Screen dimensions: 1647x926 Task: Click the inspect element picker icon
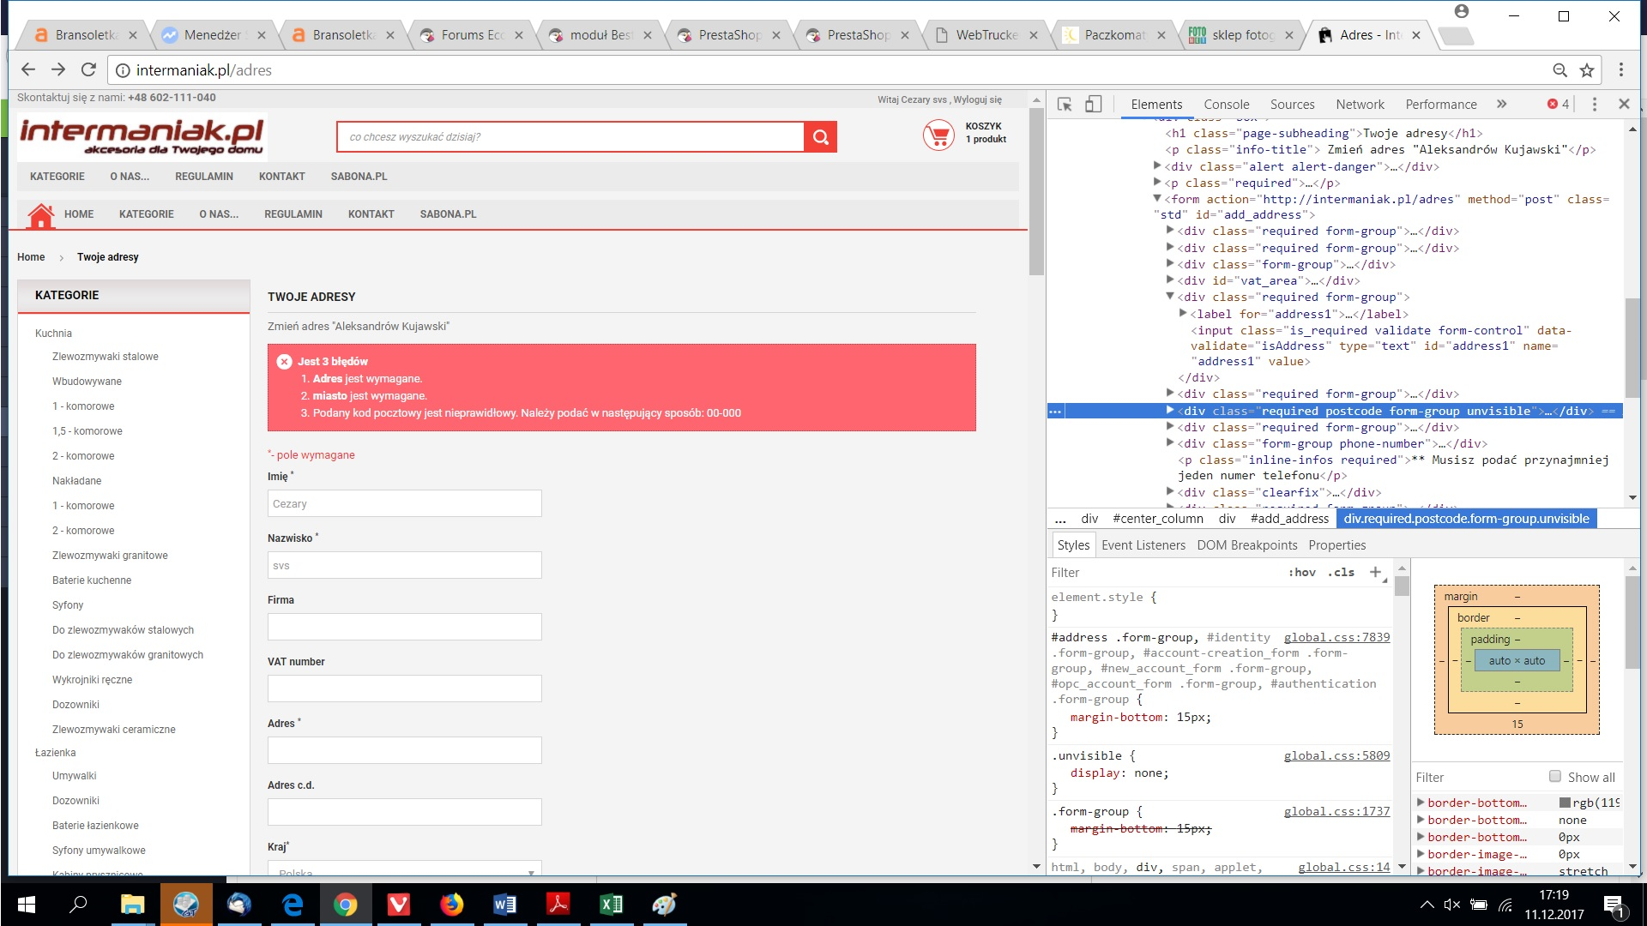pyautogui.click(x=1065, y=104)
